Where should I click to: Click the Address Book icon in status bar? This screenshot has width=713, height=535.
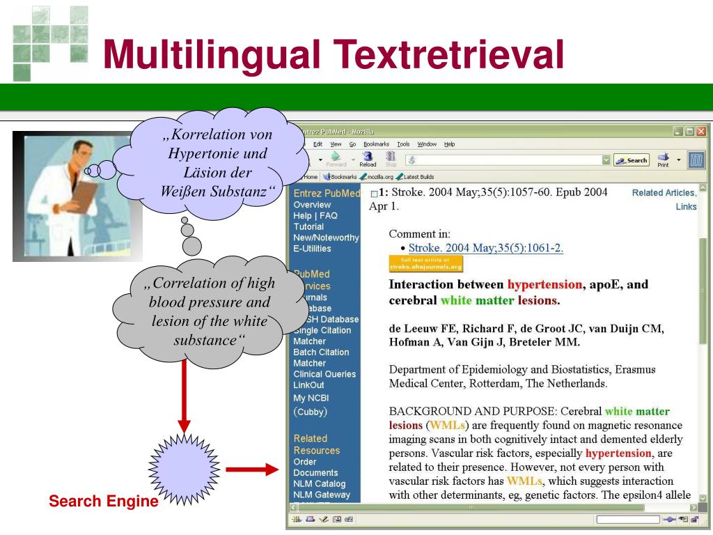(336, 519)
